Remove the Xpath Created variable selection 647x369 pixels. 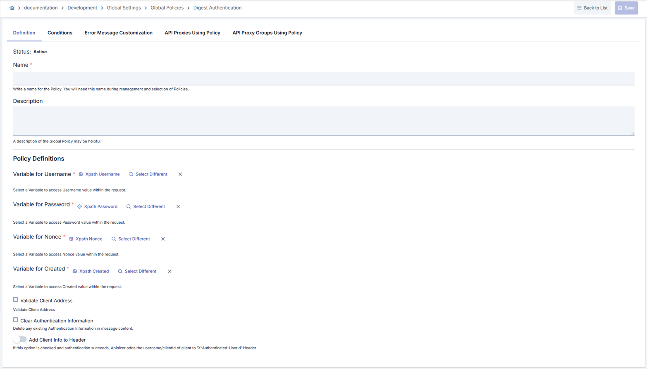click(x=169, y=271)
